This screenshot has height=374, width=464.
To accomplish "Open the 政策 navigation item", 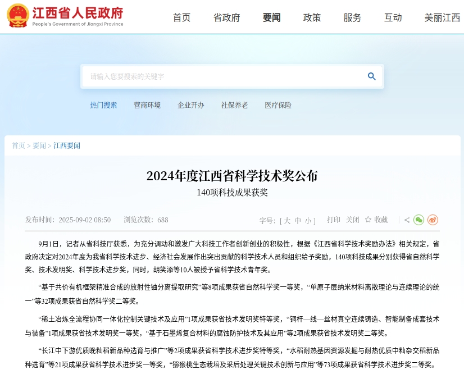I will tap(312, 17).
